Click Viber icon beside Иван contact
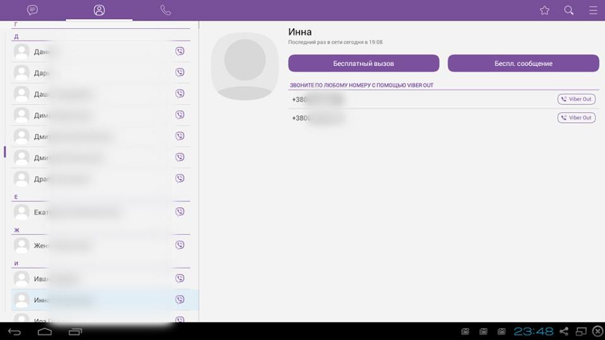The height and width of the screenshot is (340, 605). [x=180, y=278]
